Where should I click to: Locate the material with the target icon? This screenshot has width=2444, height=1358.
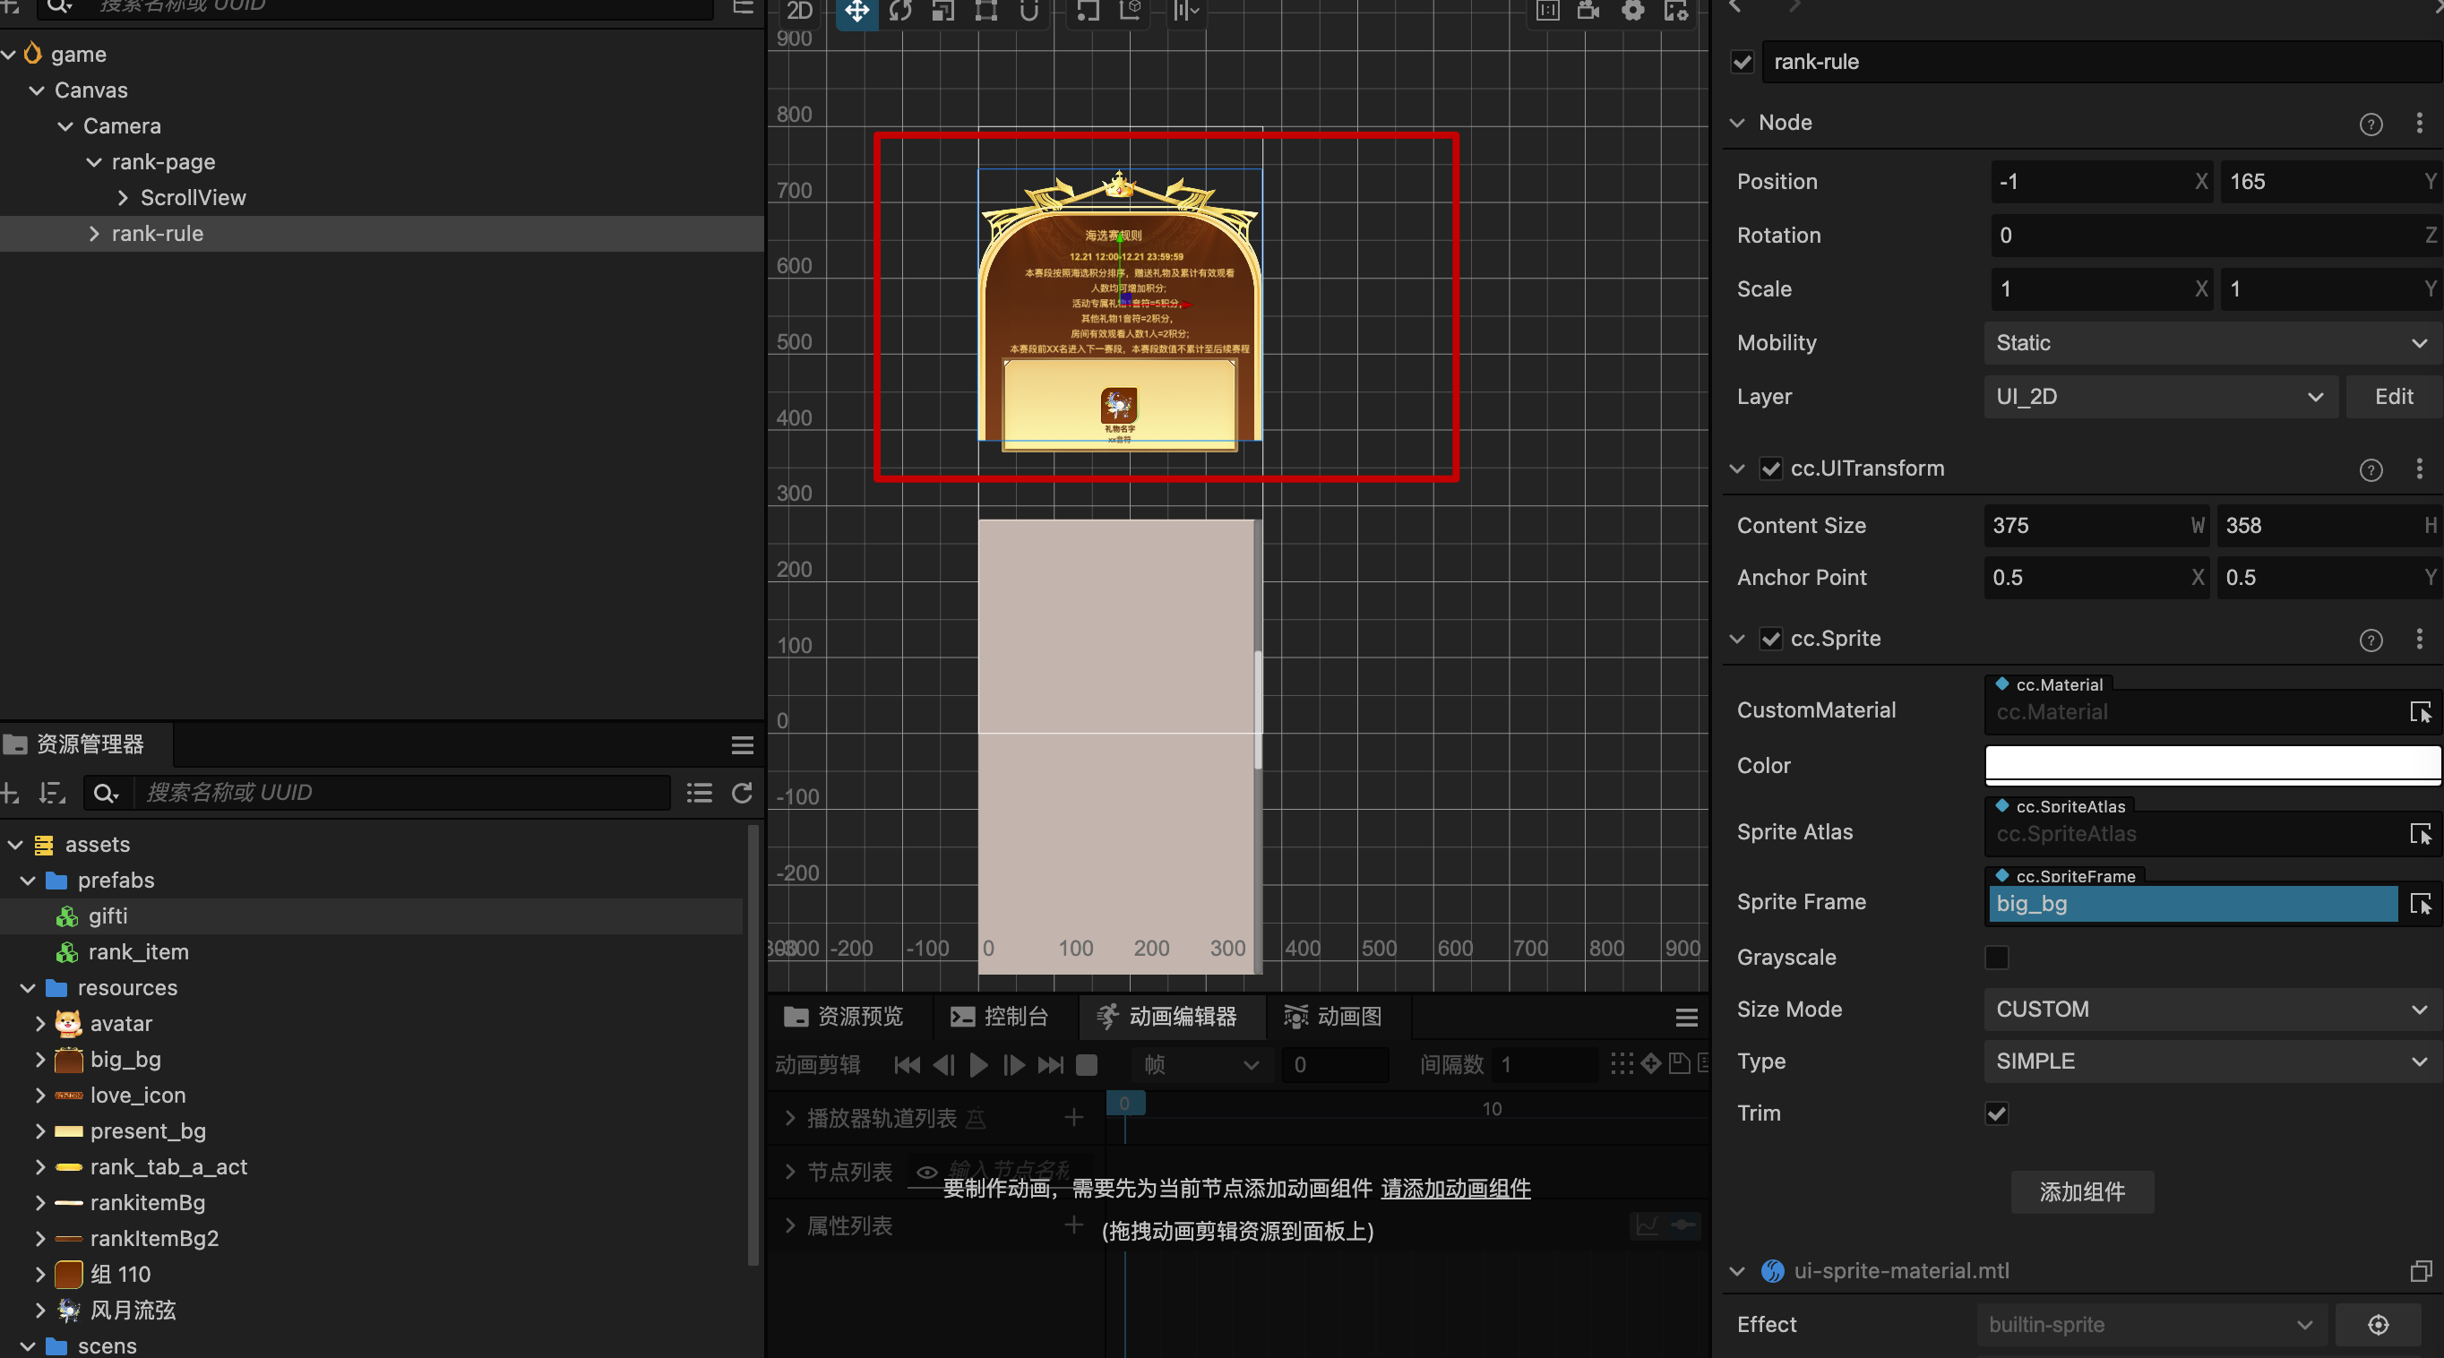coord(2378,1325)
